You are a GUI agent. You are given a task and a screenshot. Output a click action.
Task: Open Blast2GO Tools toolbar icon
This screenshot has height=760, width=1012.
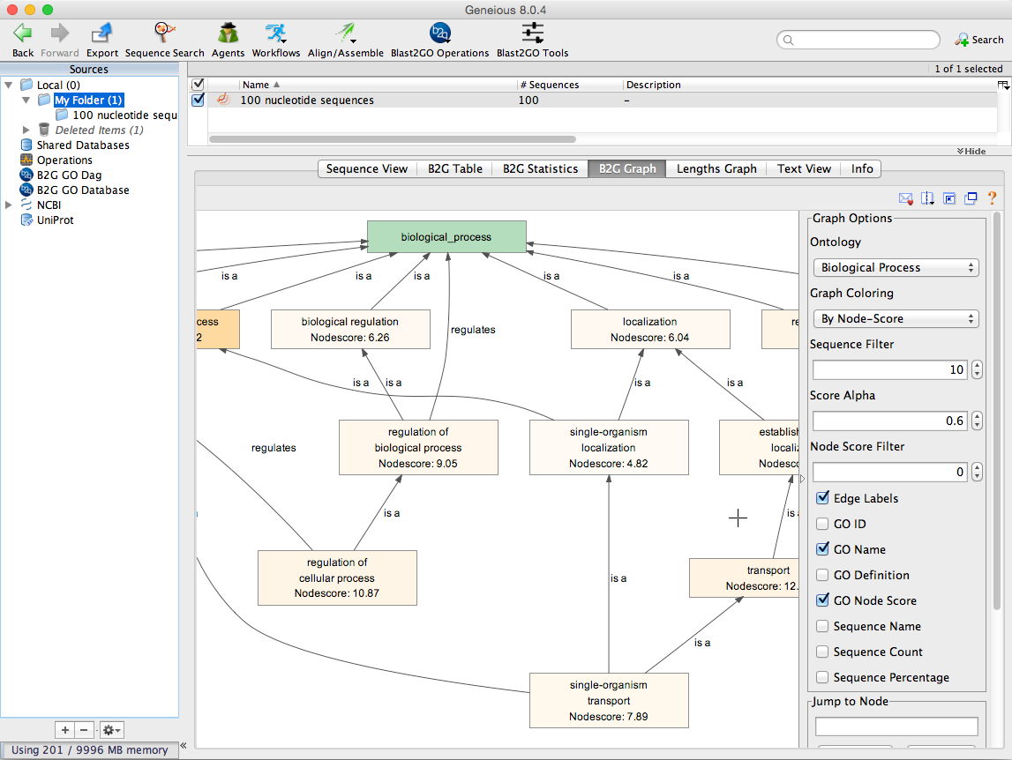click(x=532, y=33)
